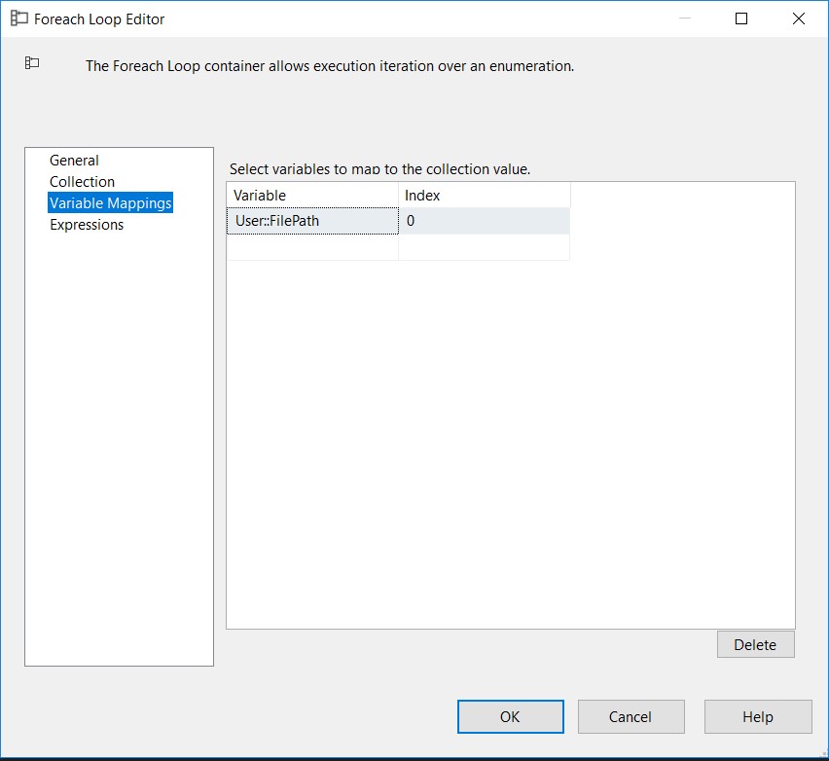Close the Foreach Loop Editor window
This screenshot has width=829, height=761.
point(799,18)
